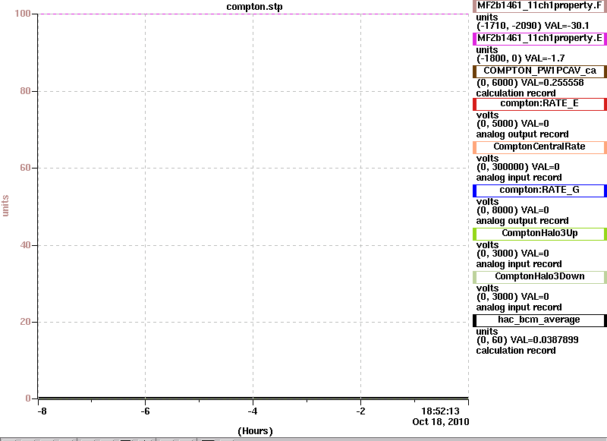Click the x-axis tick label "-8"
607x441 pixels.
coord(42,411)
